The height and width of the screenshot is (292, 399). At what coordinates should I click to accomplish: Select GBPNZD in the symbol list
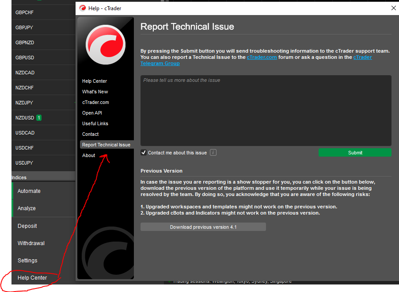point(43,42)
